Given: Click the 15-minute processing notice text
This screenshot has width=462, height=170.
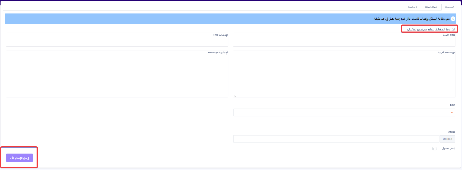Looking at the screenshot, I should pyautogui.click(x=412, y=19).
